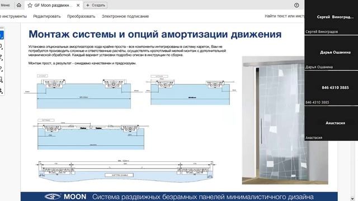The height and width of the screenshot is (201, 358).
Task: Open the Все инструменты panel
Action: [13, 16]
